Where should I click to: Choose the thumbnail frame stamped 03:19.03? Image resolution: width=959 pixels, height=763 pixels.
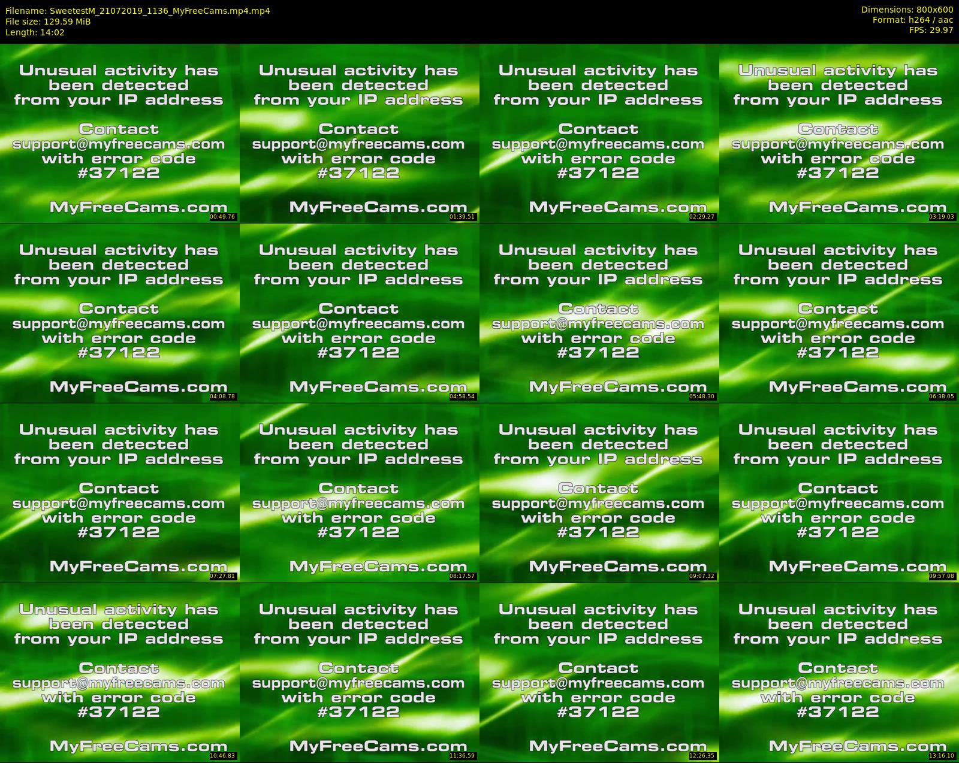839,133
